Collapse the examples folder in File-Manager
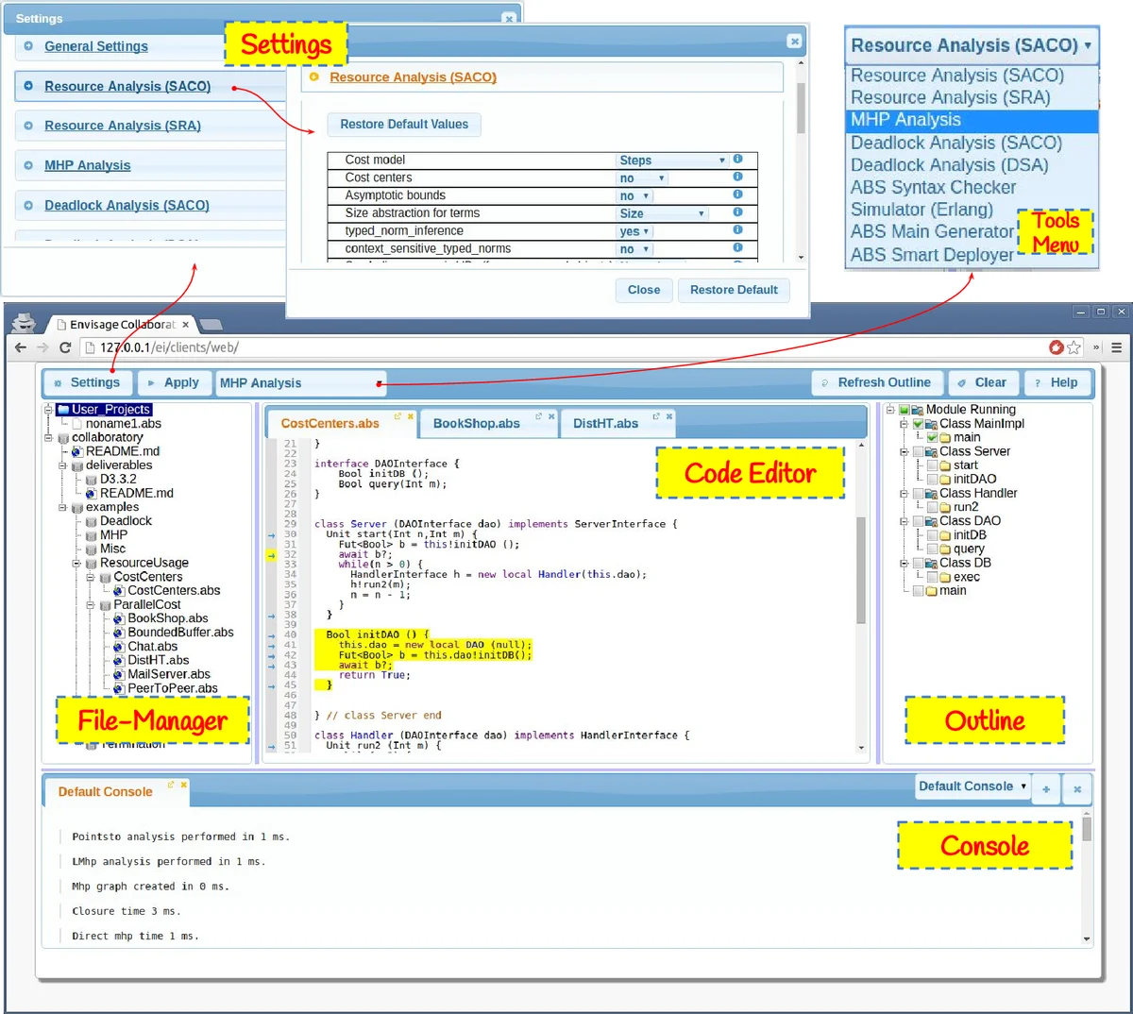 point(64,507)
